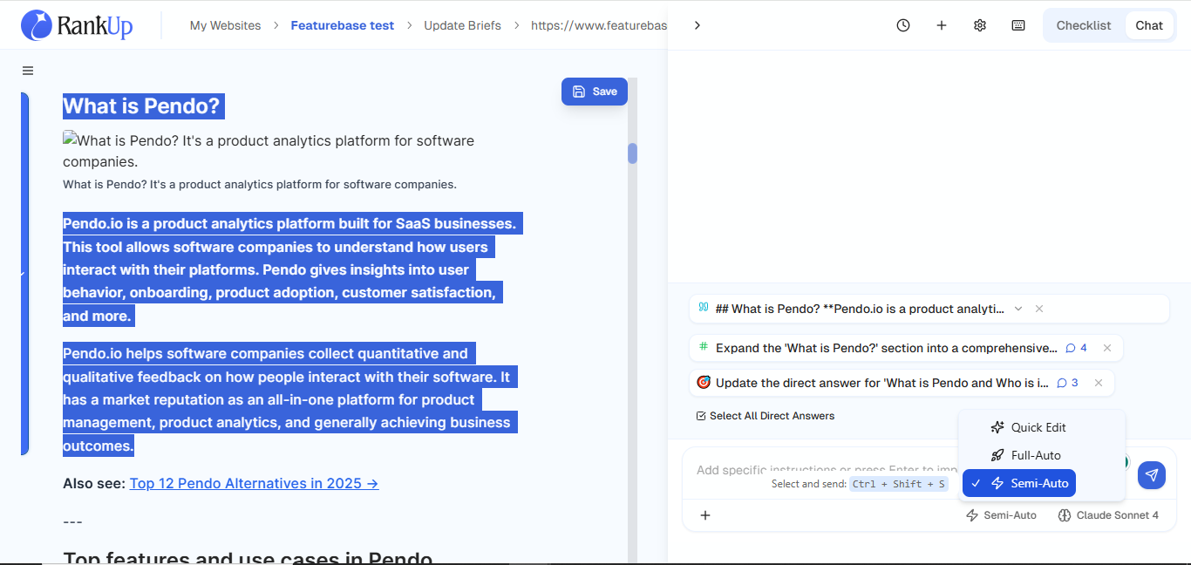1191x565 pixels.
Task: Remove the 'Update the direct answer' chip
Action: coord(1099,383)
